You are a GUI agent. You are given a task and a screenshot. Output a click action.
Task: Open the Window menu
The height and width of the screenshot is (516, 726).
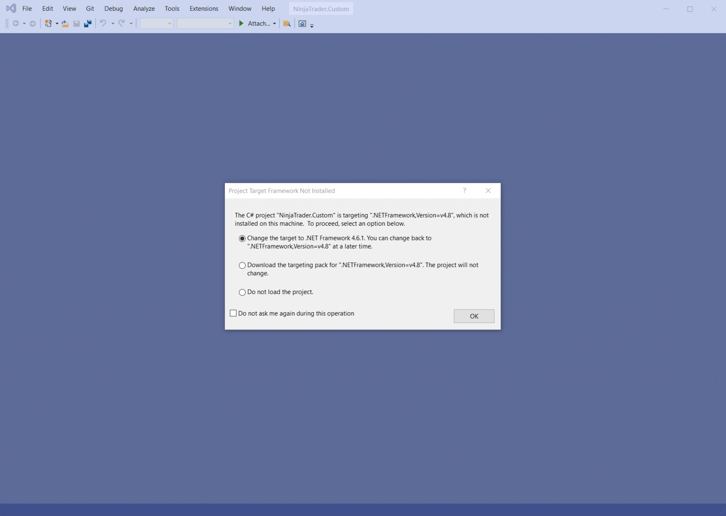click(x=240, y=9)
